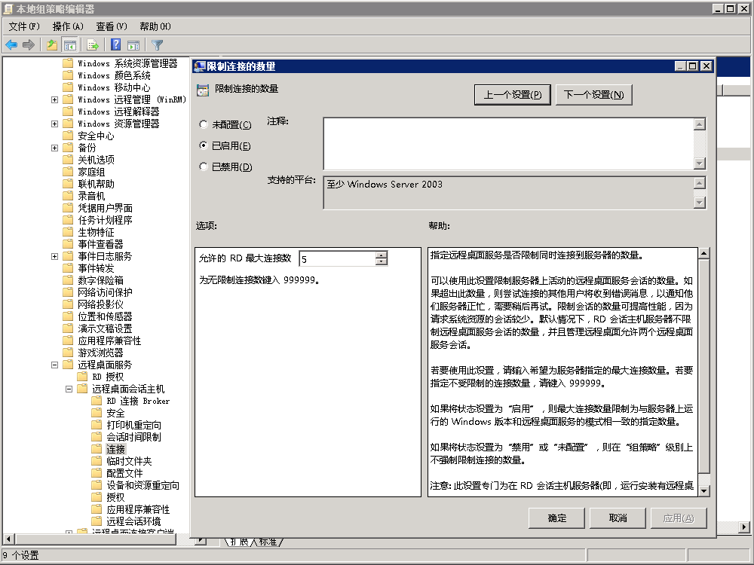Click the Forward arrow toolbar icon
Viewport: 754px width, 565px height.
tap(29, 45)
